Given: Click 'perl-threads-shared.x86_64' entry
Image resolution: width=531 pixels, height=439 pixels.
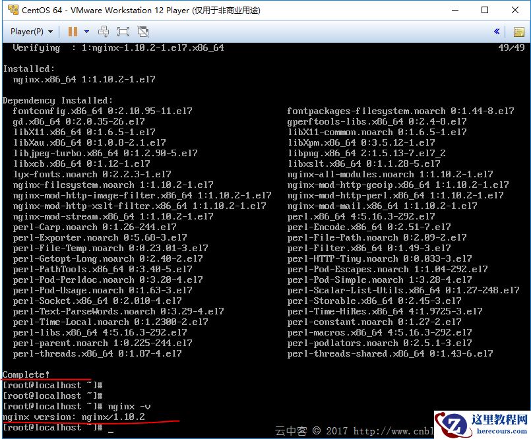Looking at the screenshot, I should pyautogui.click(x=390, y=354).
